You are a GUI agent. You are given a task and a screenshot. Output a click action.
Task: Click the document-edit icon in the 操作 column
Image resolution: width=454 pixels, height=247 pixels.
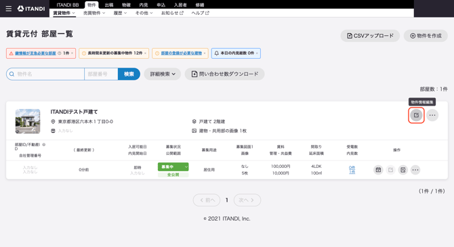coord(403,170)
